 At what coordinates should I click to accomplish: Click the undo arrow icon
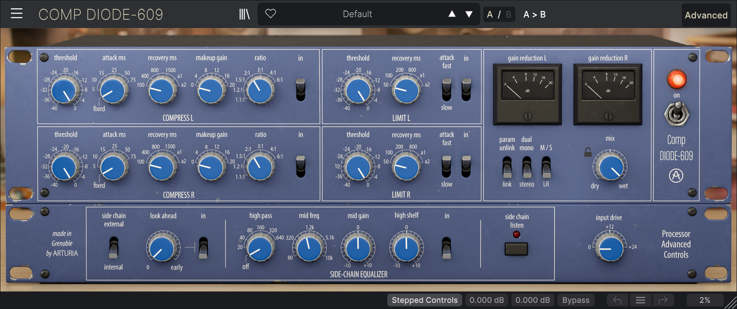point(617,300)
